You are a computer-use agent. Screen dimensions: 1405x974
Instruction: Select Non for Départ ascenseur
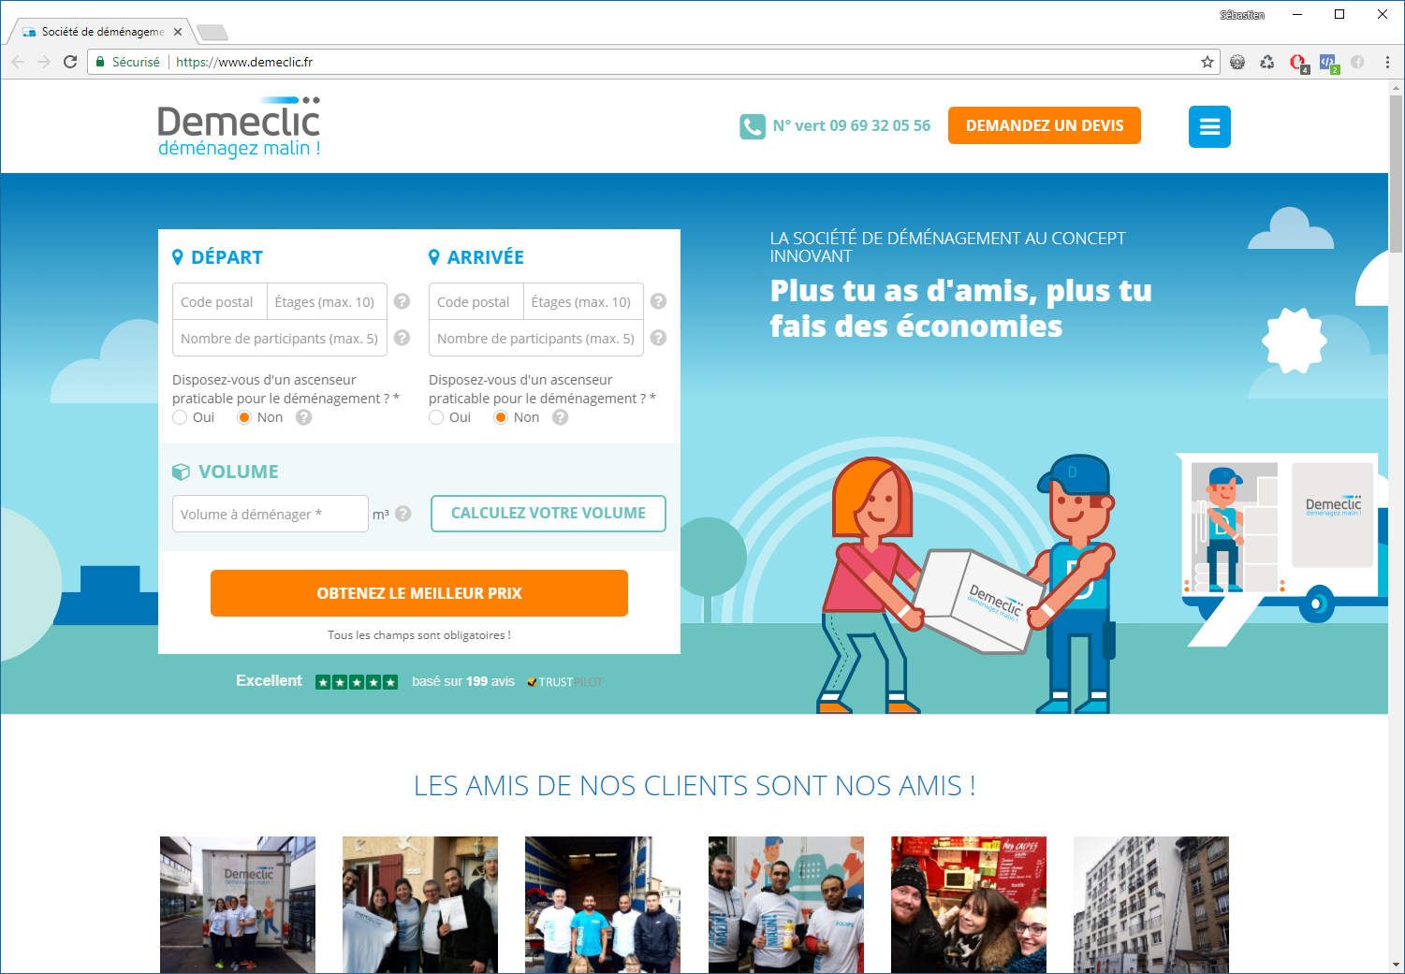point(244,417)
